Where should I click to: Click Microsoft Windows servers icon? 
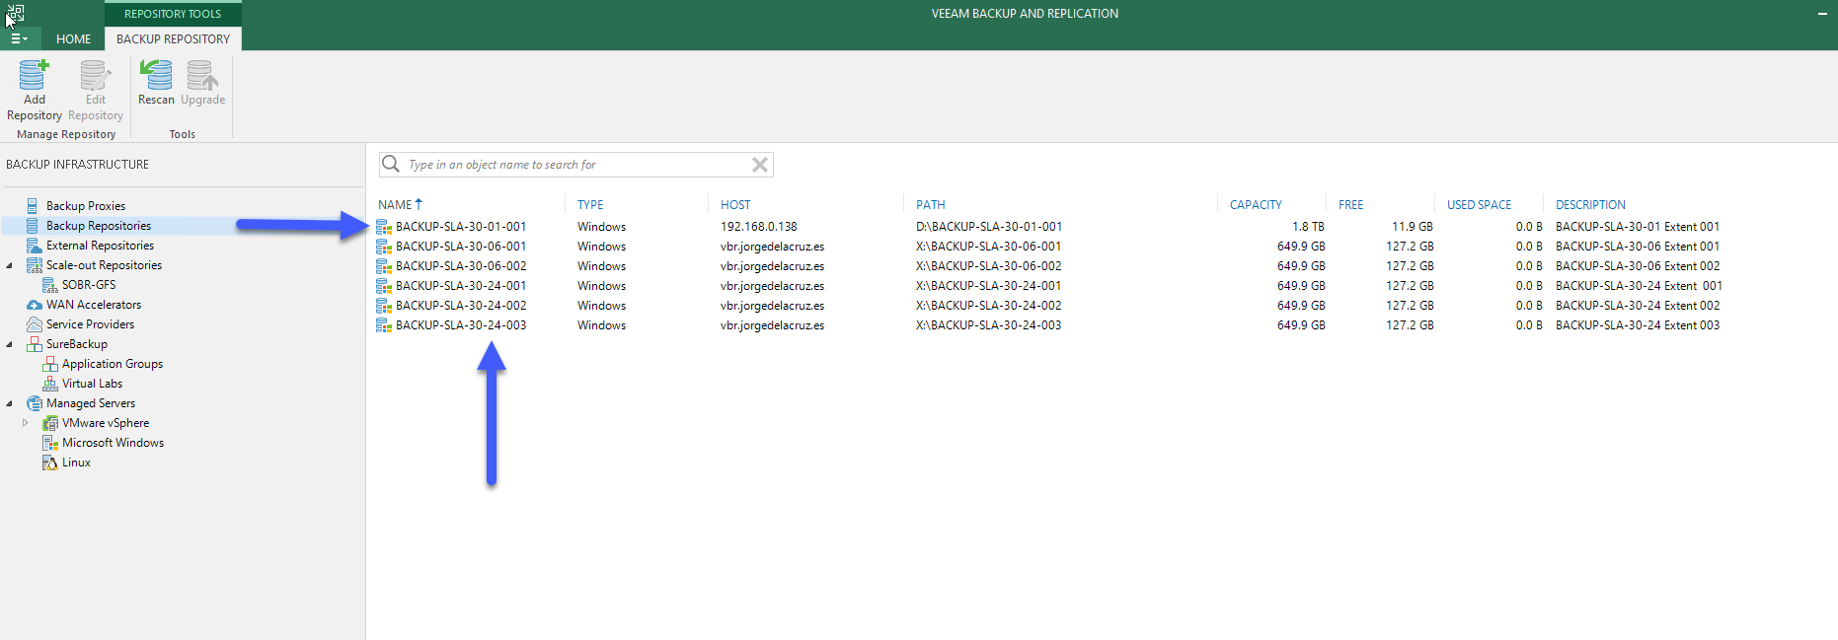[x=50, y=443]
